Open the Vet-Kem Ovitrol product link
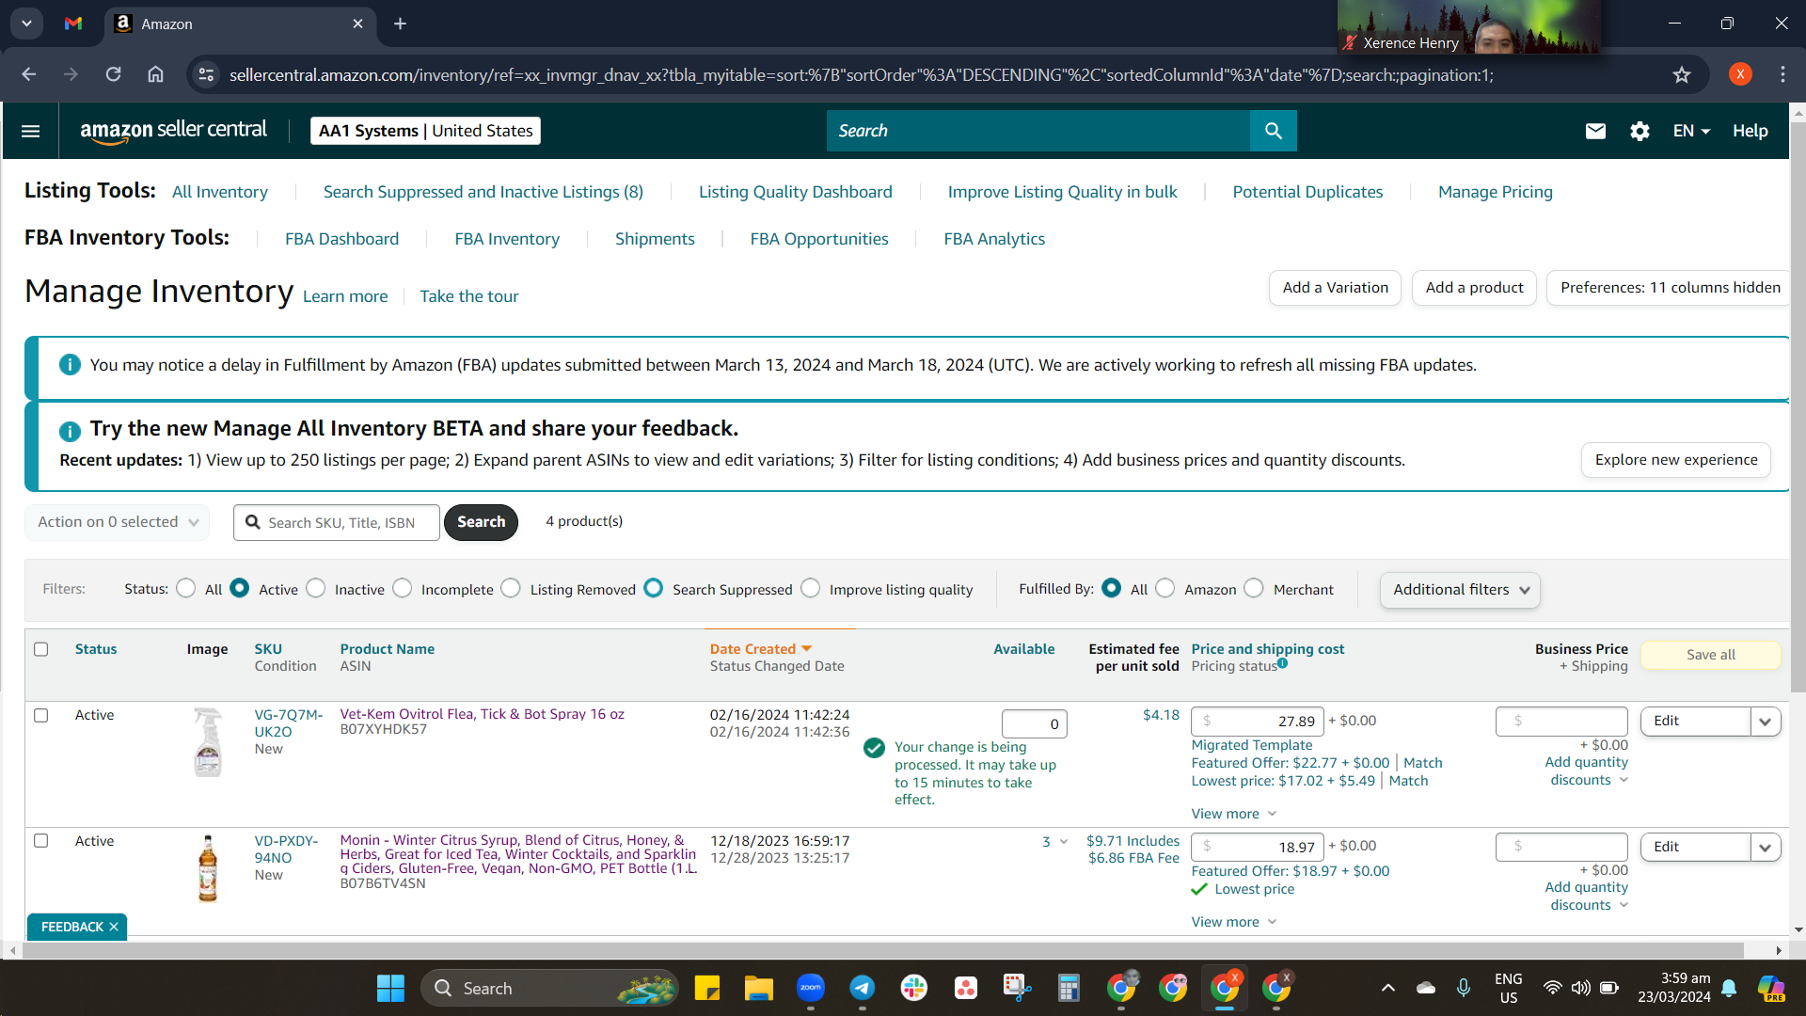The width and height of the screenshot is (1806, 1016). pyautogui.click(x=482, y=714)
